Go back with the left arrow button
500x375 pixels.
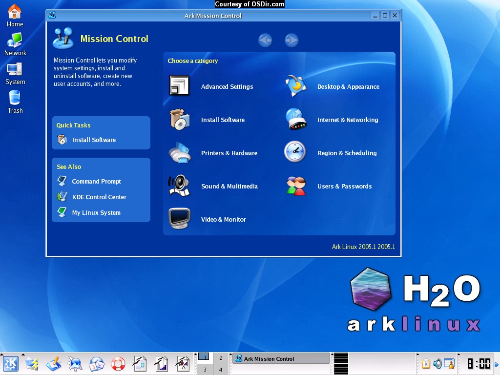(x=265, y=40)
